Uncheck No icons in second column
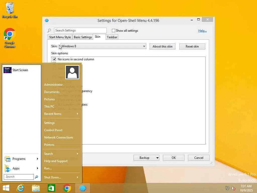This screenshot has height=193, width=257. click(54, 59)
